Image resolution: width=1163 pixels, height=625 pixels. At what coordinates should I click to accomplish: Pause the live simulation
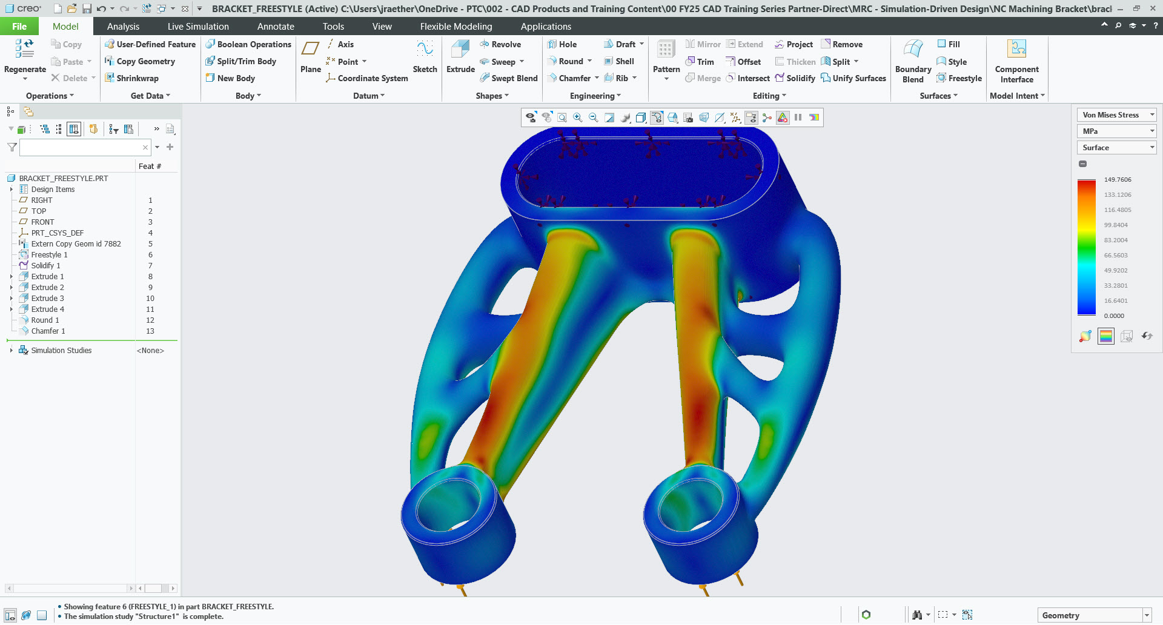point(798,117)
